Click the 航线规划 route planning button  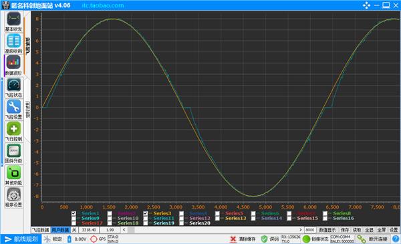point(21,239)
